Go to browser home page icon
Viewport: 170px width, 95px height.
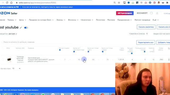[11, 3]
